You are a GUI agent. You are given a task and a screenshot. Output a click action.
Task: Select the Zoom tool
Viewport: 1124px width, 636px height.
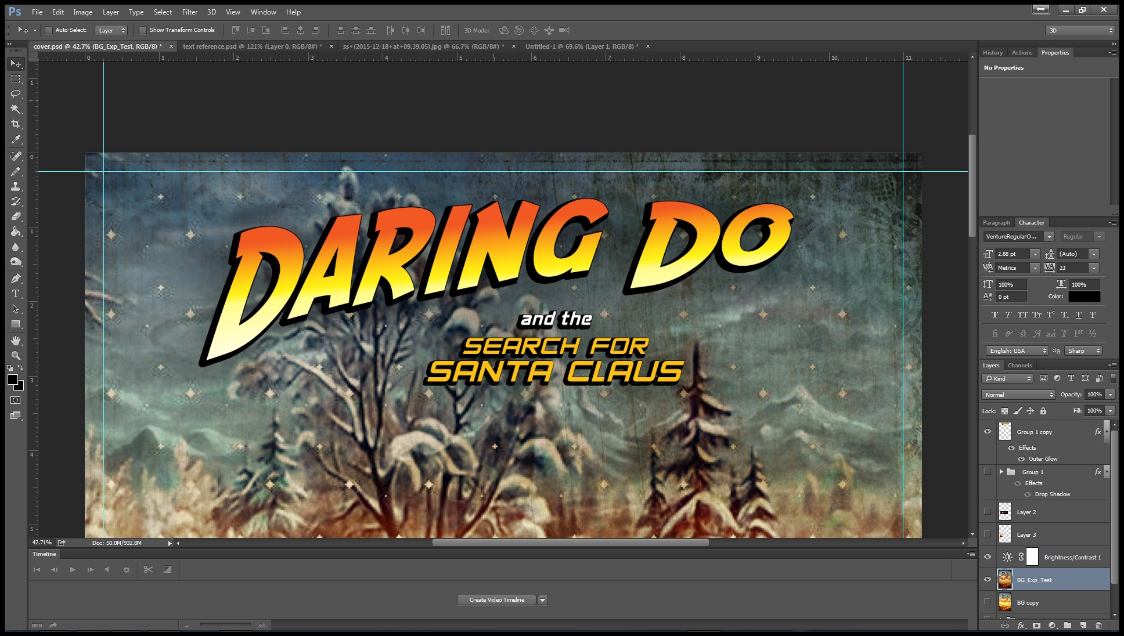pyautogui.click(x=16, y=355)
